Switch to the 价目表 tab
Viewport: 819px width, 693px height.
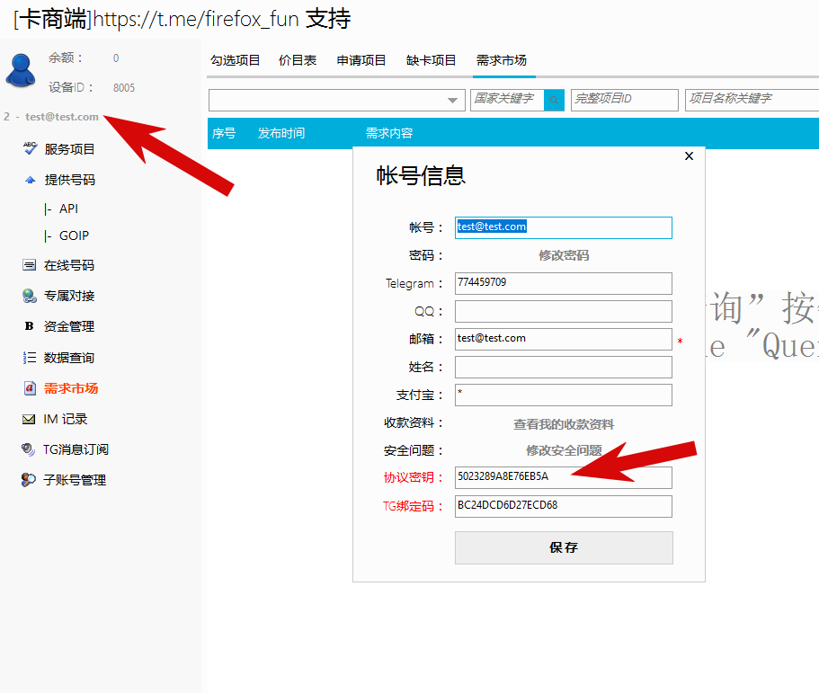[x=298, y=60]
